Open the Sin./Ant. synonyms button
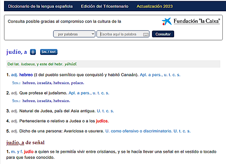This screenshot has height=164, width=226. click(49, 52)
